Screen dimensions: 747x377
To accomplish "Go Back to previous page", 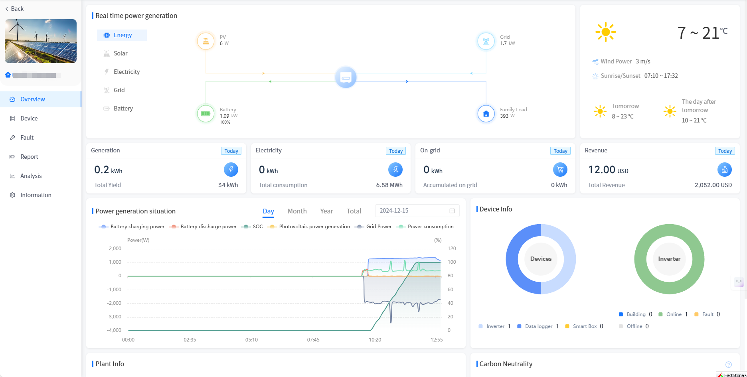I will click(x=14, y=9).
